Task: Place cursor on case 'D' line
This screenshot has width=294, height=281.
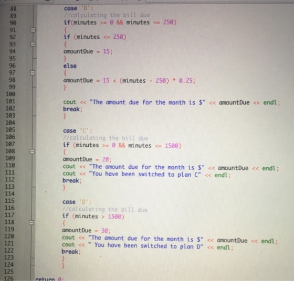Action: 77,202
